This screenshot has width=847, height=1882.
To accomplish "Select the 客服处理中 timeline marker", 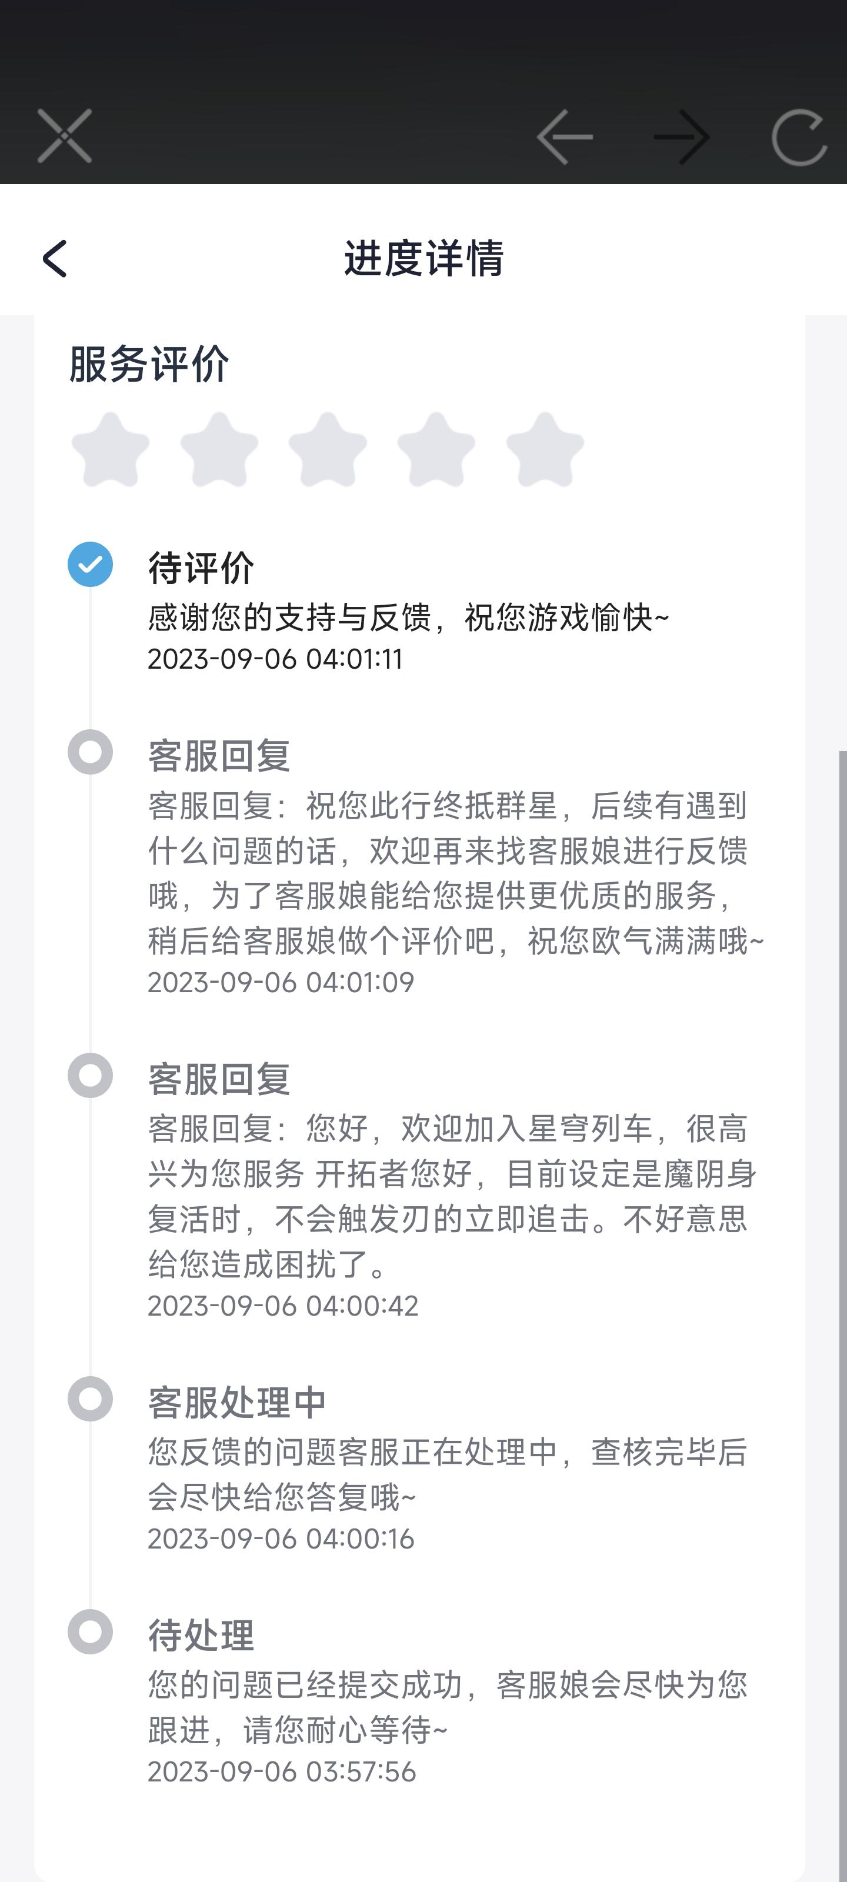I will pyautogui.click(x=90, y=1399).
